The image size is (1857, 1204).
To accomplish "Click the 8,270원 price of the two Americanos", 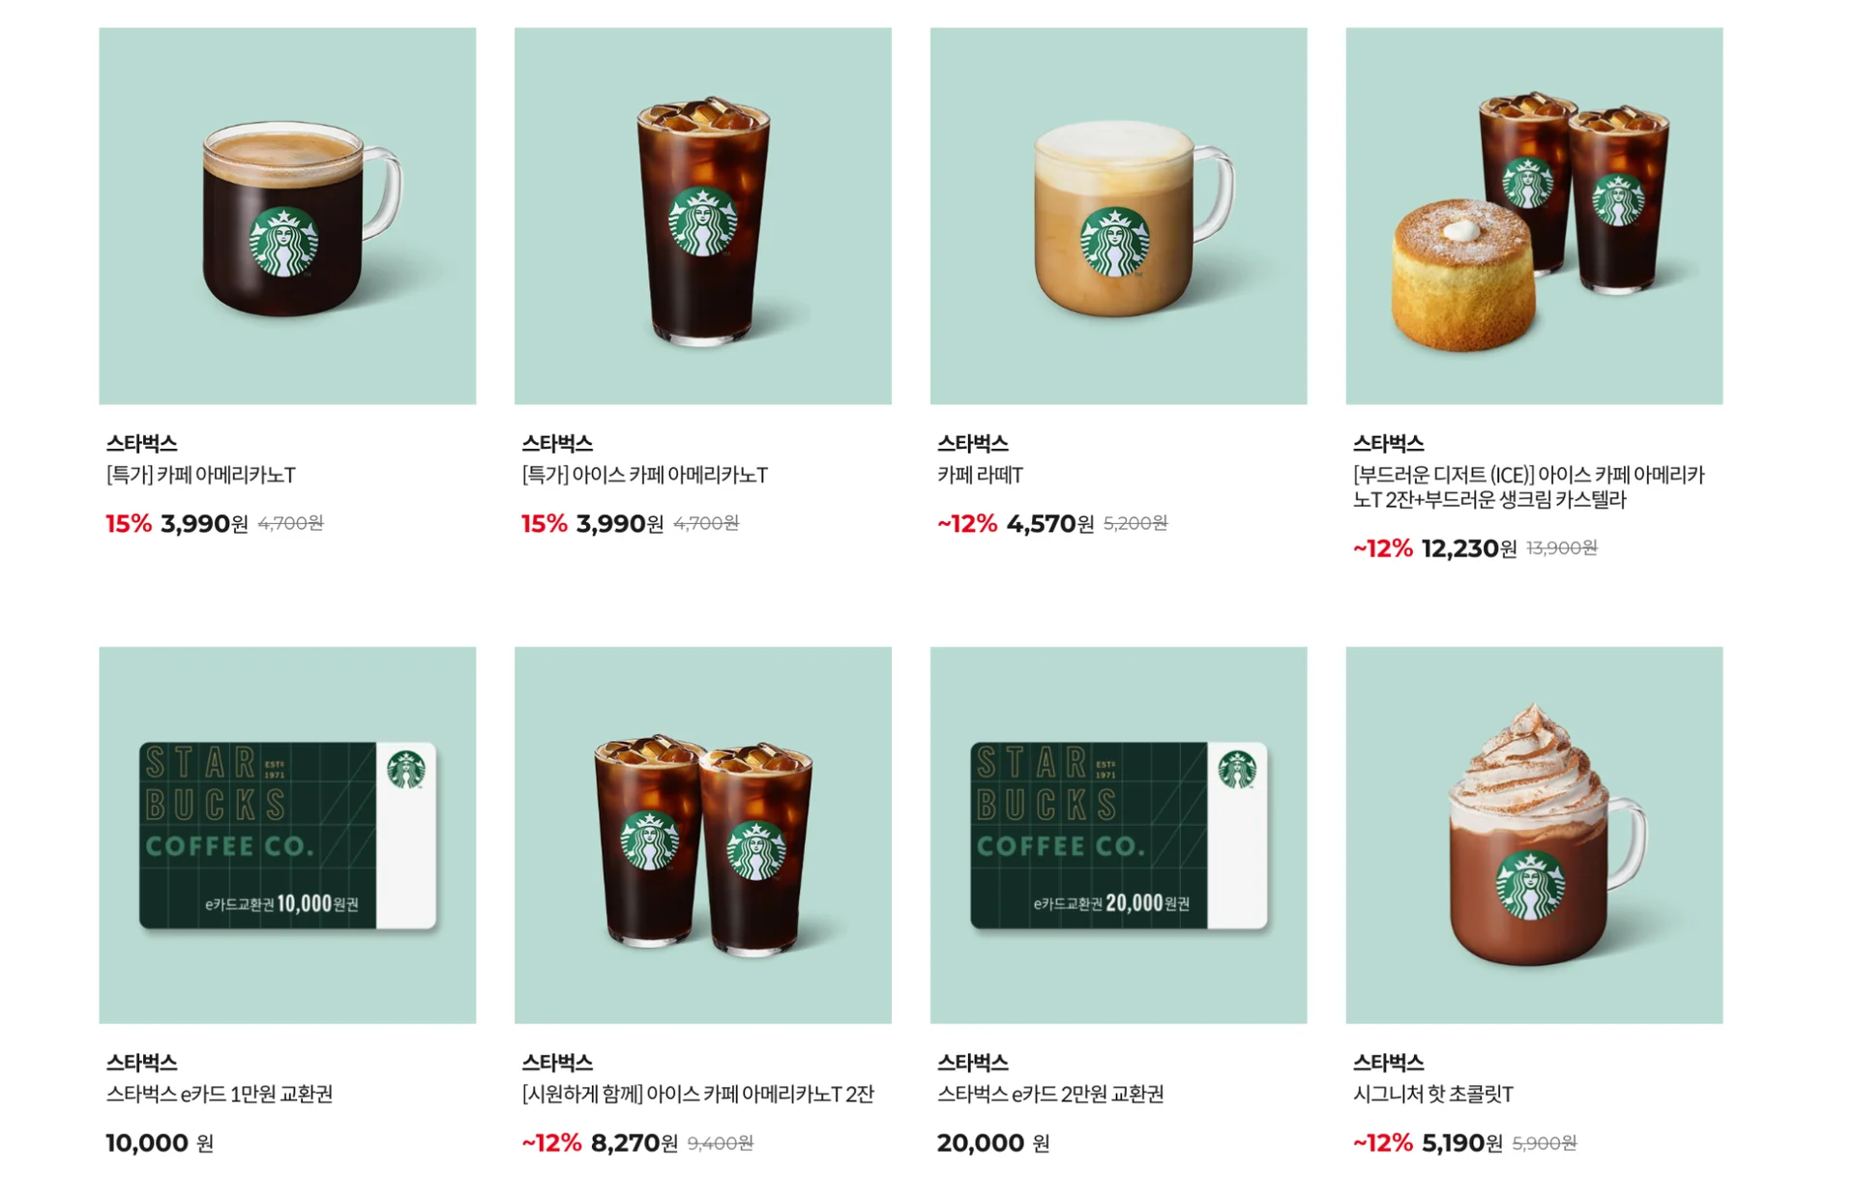I will point(634,1143).
